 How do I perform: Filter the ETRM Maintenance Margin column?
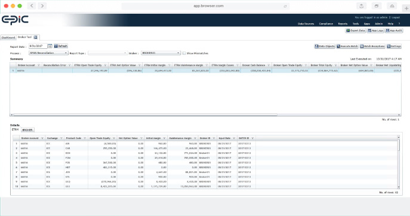point(206,66)
